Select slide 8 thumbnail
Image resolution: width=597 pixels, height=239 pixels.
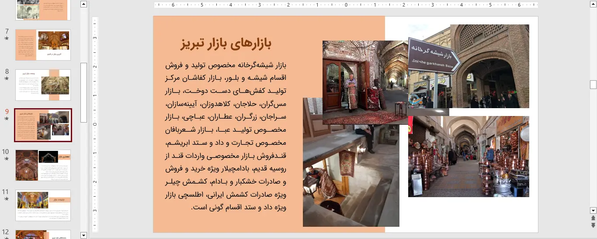pos(43,85)
